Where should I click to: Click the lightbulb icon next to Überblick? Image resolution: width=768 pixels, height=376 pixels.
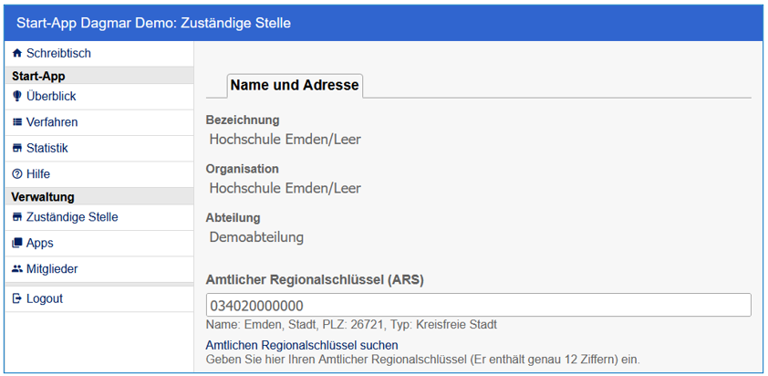(x=17, y=96)
